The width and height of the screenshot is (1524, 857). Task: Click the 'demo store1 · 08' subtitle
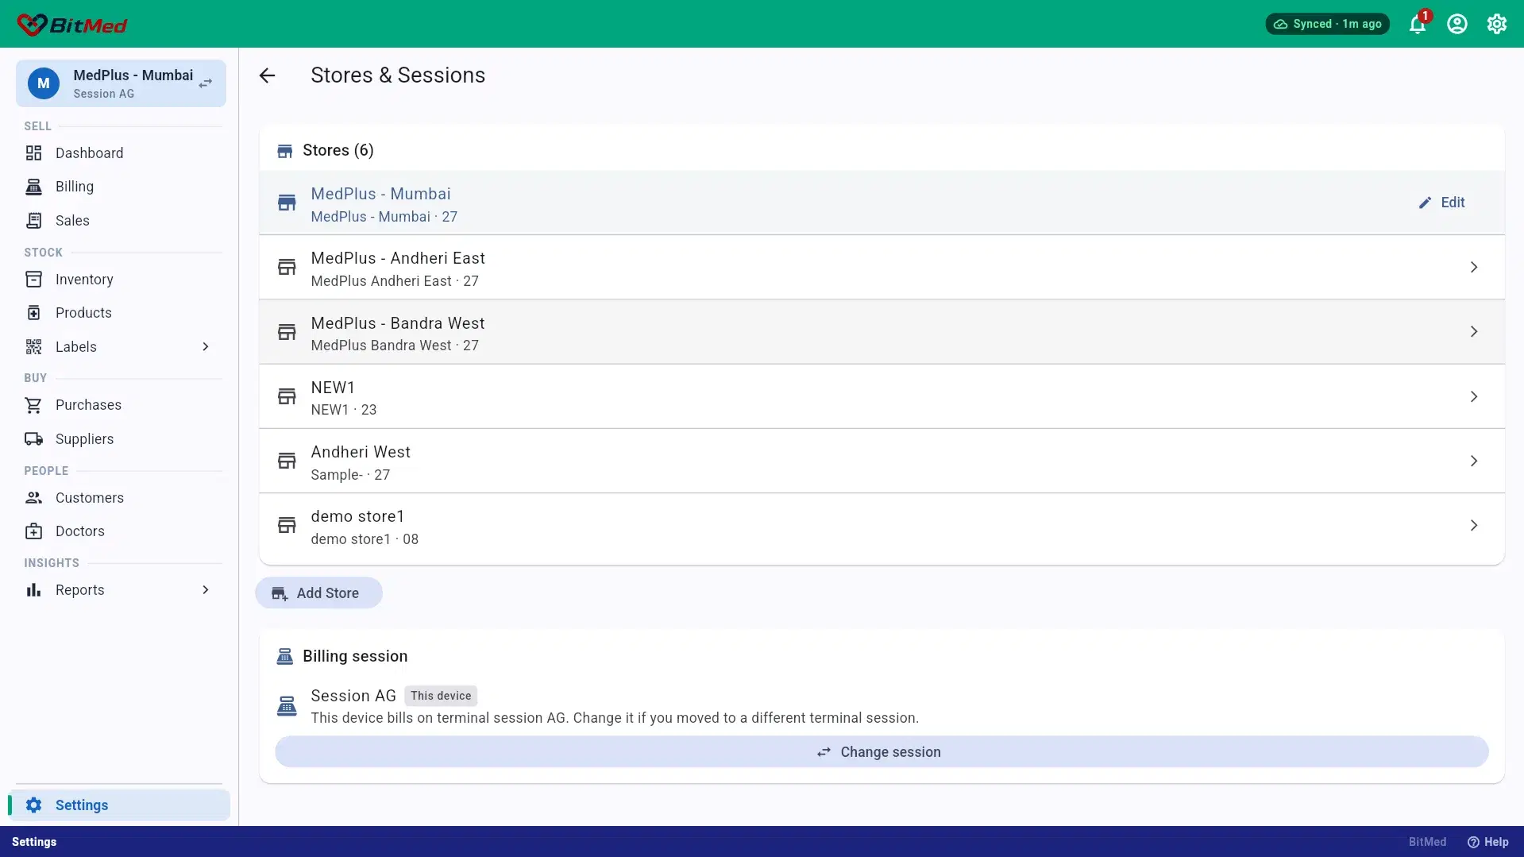(x=365, y=539)
